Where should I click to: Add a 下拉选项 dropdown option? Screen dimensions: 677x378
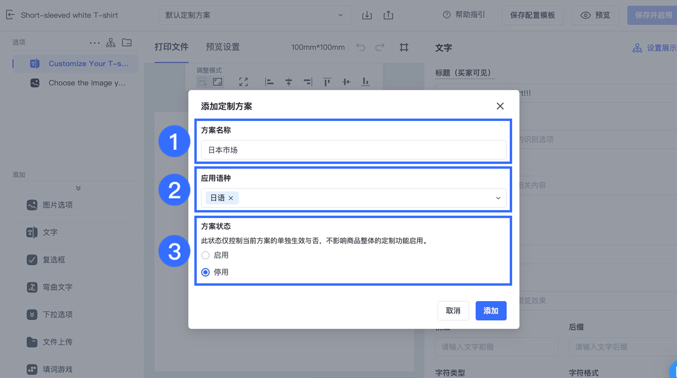[x=76, y=315]
